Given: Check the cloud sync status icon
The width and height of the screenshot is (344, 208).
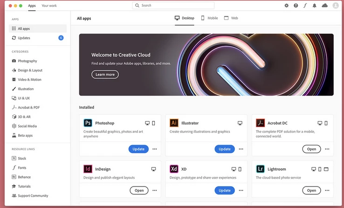Looking at the screenshot, I should click(325, 6).
